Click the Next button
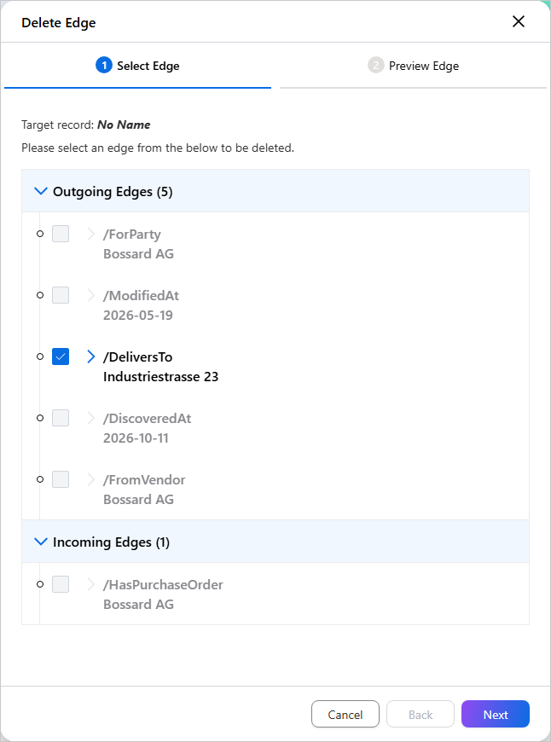Screen dimensions: 551x742 [x=496, y=714]
